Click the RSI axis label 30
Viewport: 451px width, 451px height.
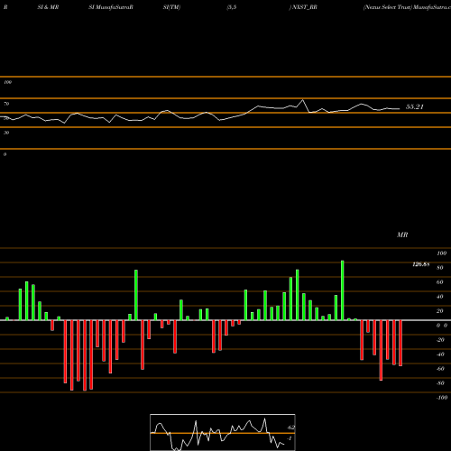[6, 133]
